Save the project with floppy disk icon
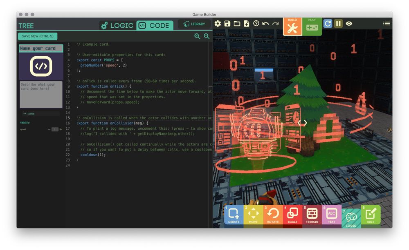 [227, 24]
